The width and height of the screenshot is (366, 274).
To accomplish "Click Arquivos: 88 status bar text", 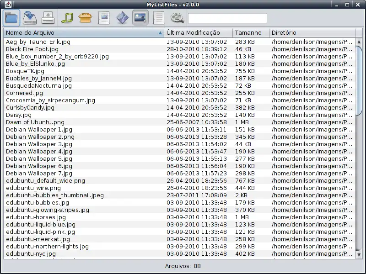I will (183, 266).
